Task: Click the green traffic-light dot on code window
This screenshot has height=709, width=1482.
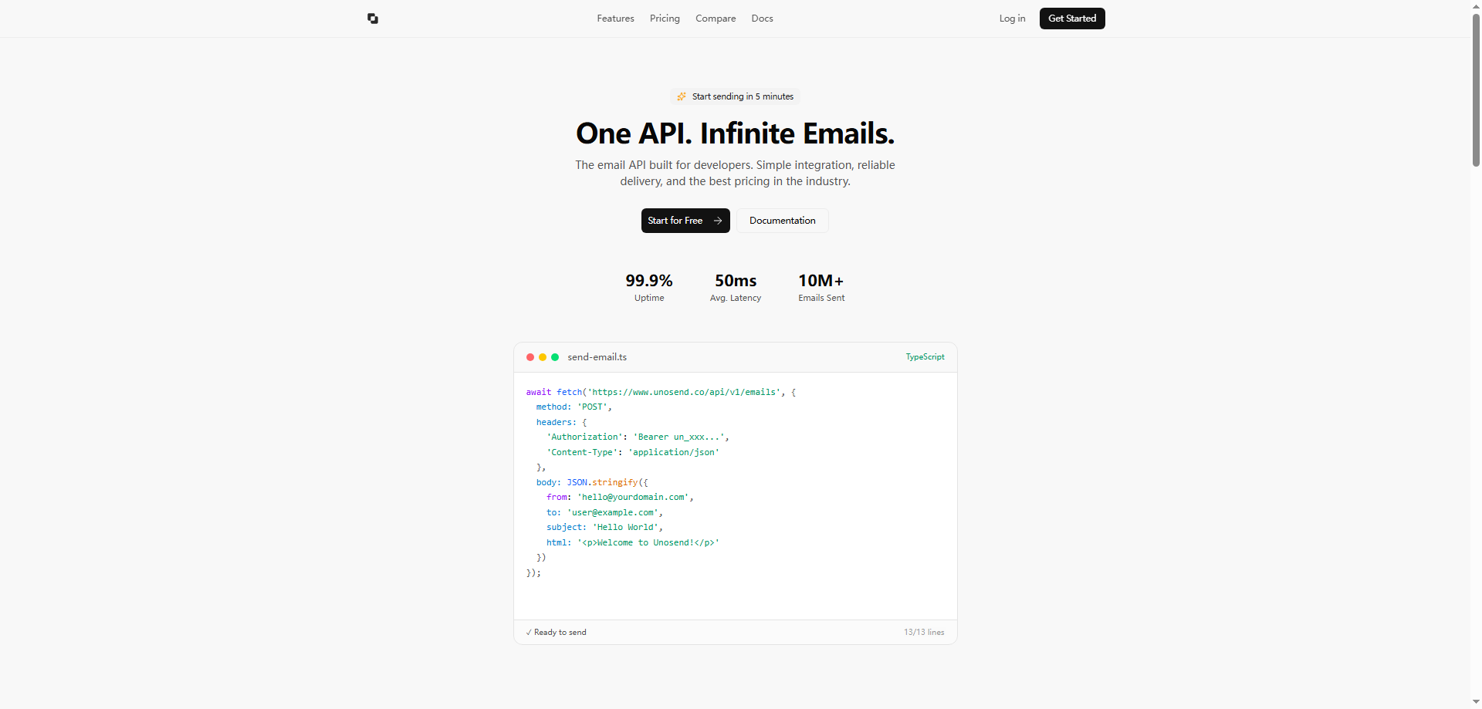Action: (x=555, y=357)
